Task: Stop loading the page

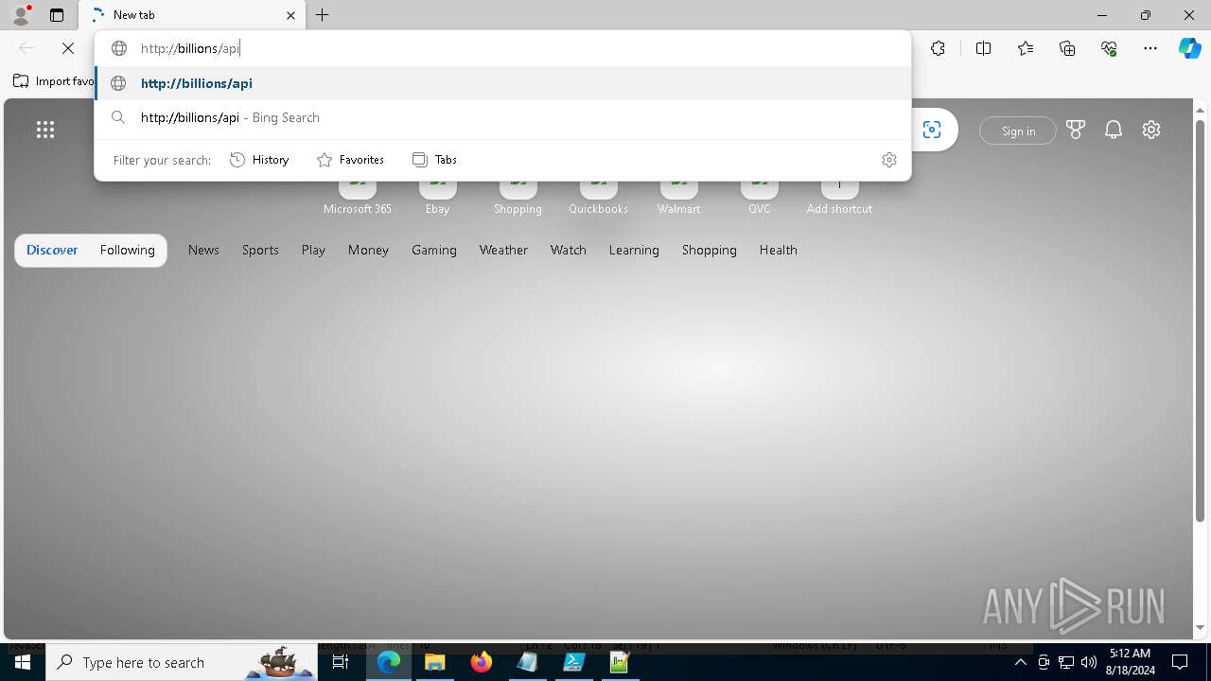Action: [x=68, y=48]
